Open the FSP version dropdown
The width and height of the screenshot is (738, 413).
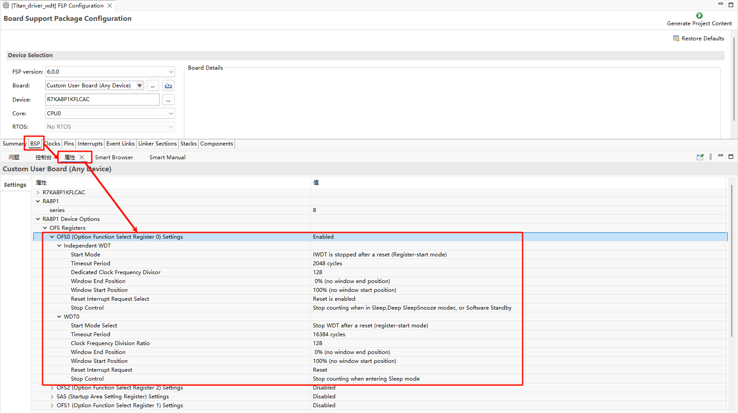pos(171,72)
